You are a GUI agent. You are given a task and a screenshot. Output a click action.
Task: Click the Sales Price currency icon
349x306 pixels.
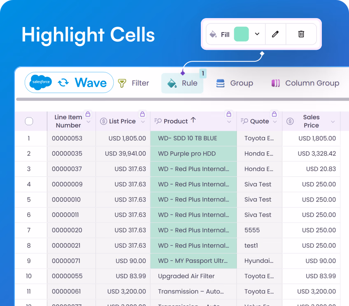click(x=290, y=121)
